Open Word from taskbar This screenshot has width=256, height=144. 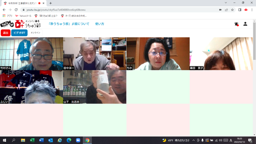[x=41, y=140]
